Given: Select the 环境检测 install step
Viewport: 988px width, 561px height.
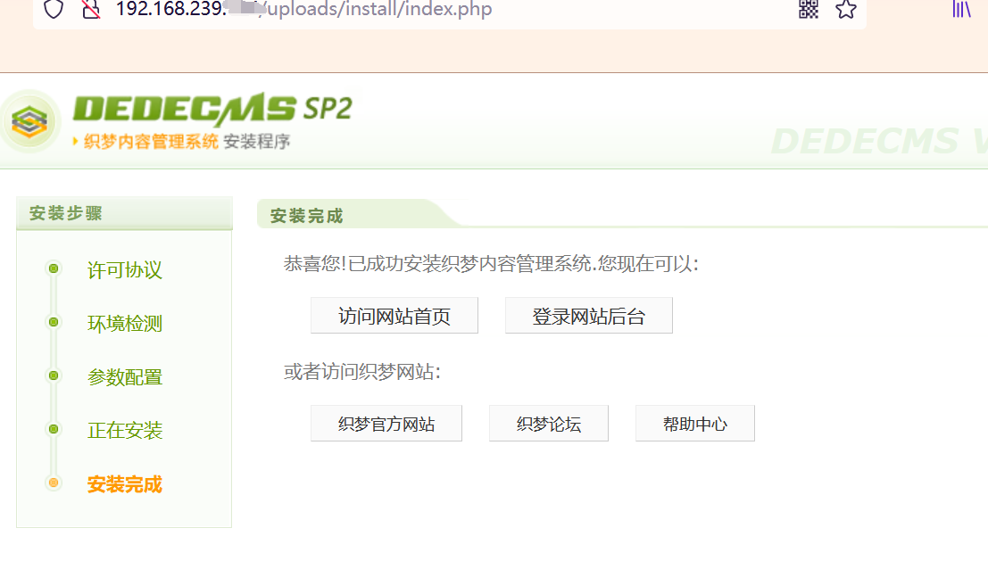Looking at the screenshot, I should pos(125,324).
